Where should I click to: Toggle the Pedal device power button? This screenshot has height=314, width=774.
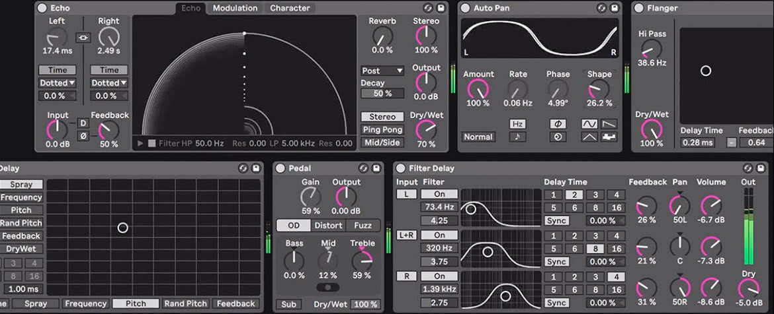tap(280, 168)
